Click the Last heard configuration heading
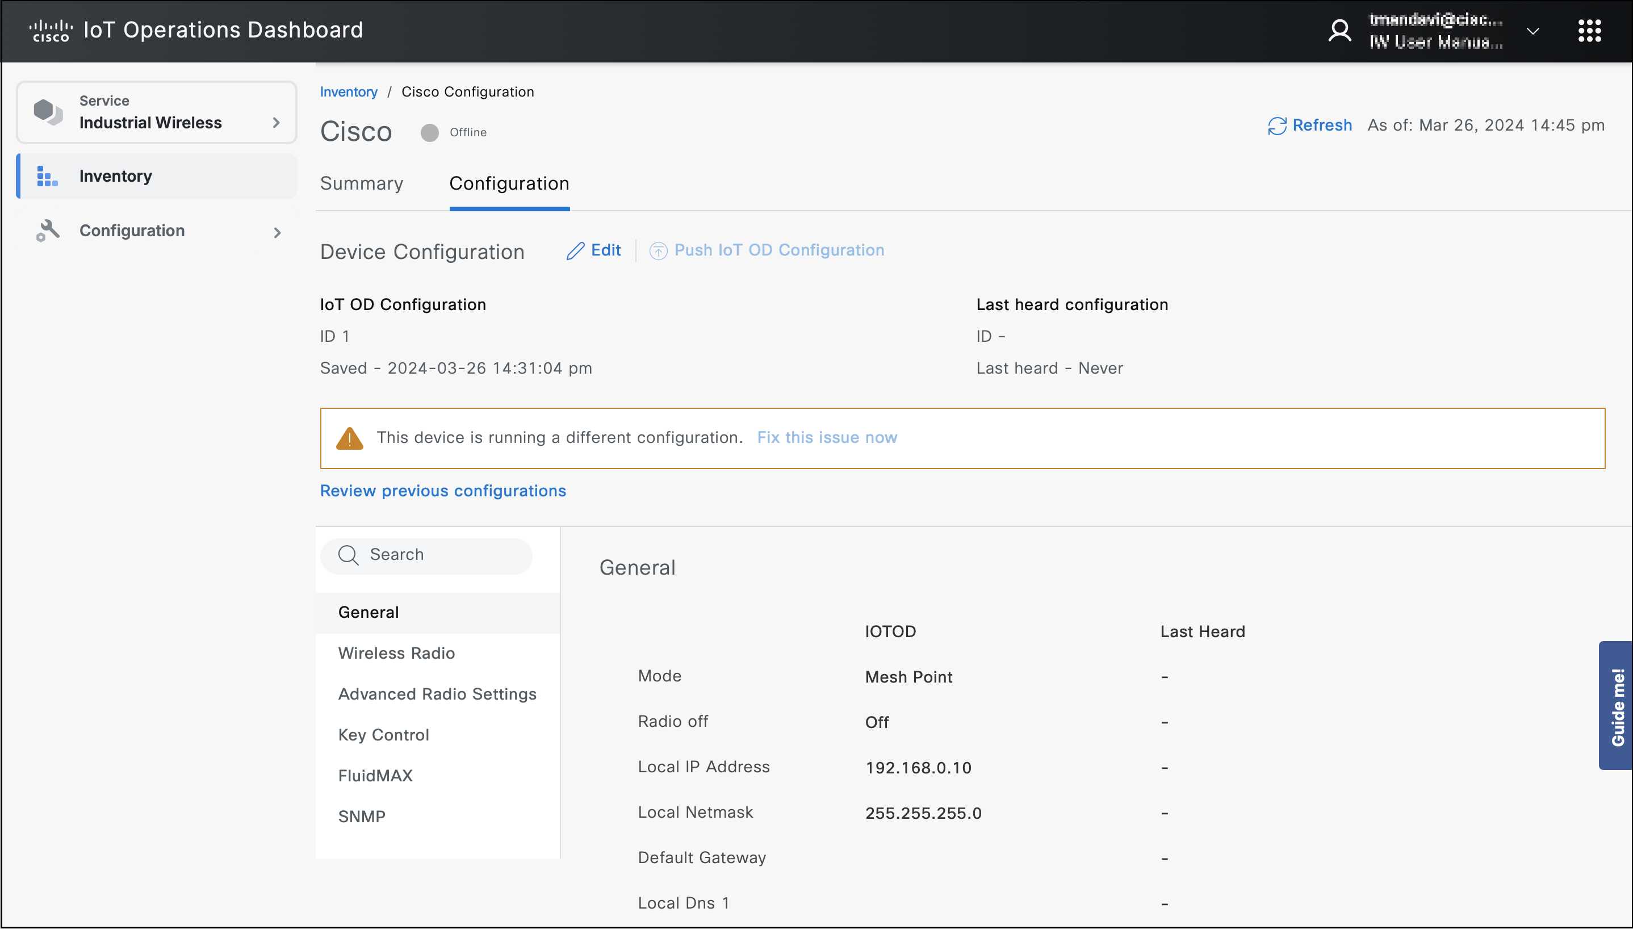 [1071, 304]
